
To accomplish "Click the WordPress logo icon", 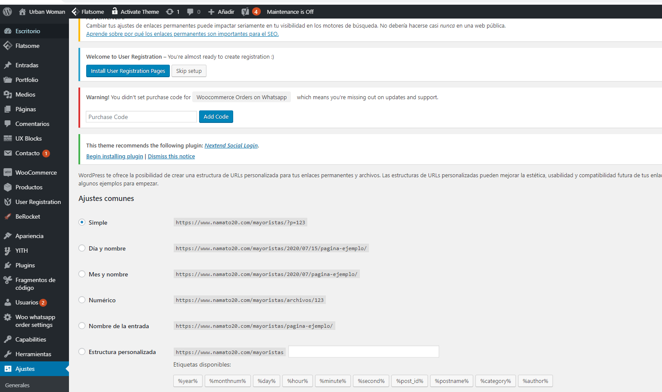I will point(7,12).
